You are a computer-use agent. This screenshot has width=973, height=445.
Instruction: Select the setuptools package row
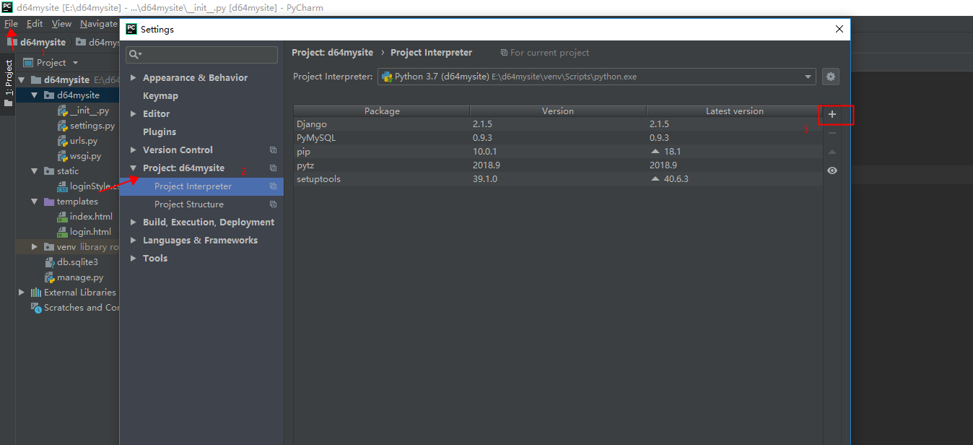(x=558, y=178)
